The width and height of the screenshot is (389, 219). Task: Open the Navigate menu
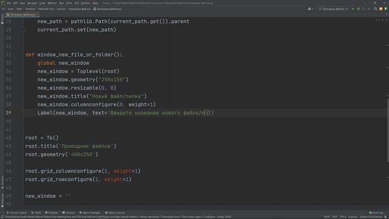point(32,3)
